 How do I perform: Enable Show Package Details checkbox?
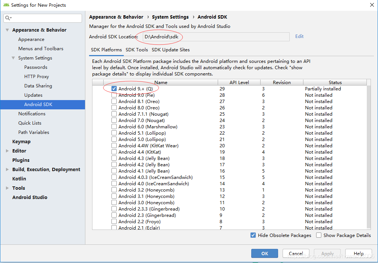tap(319, 235)
